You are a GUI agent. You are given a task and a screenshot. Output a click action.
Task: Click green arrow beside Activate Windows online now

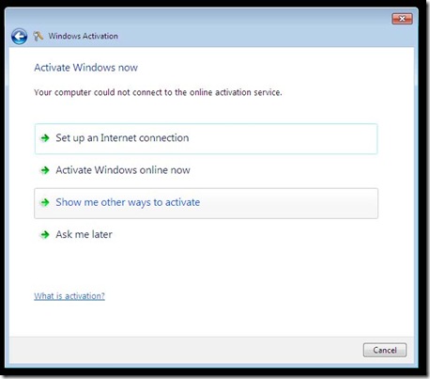45,170
